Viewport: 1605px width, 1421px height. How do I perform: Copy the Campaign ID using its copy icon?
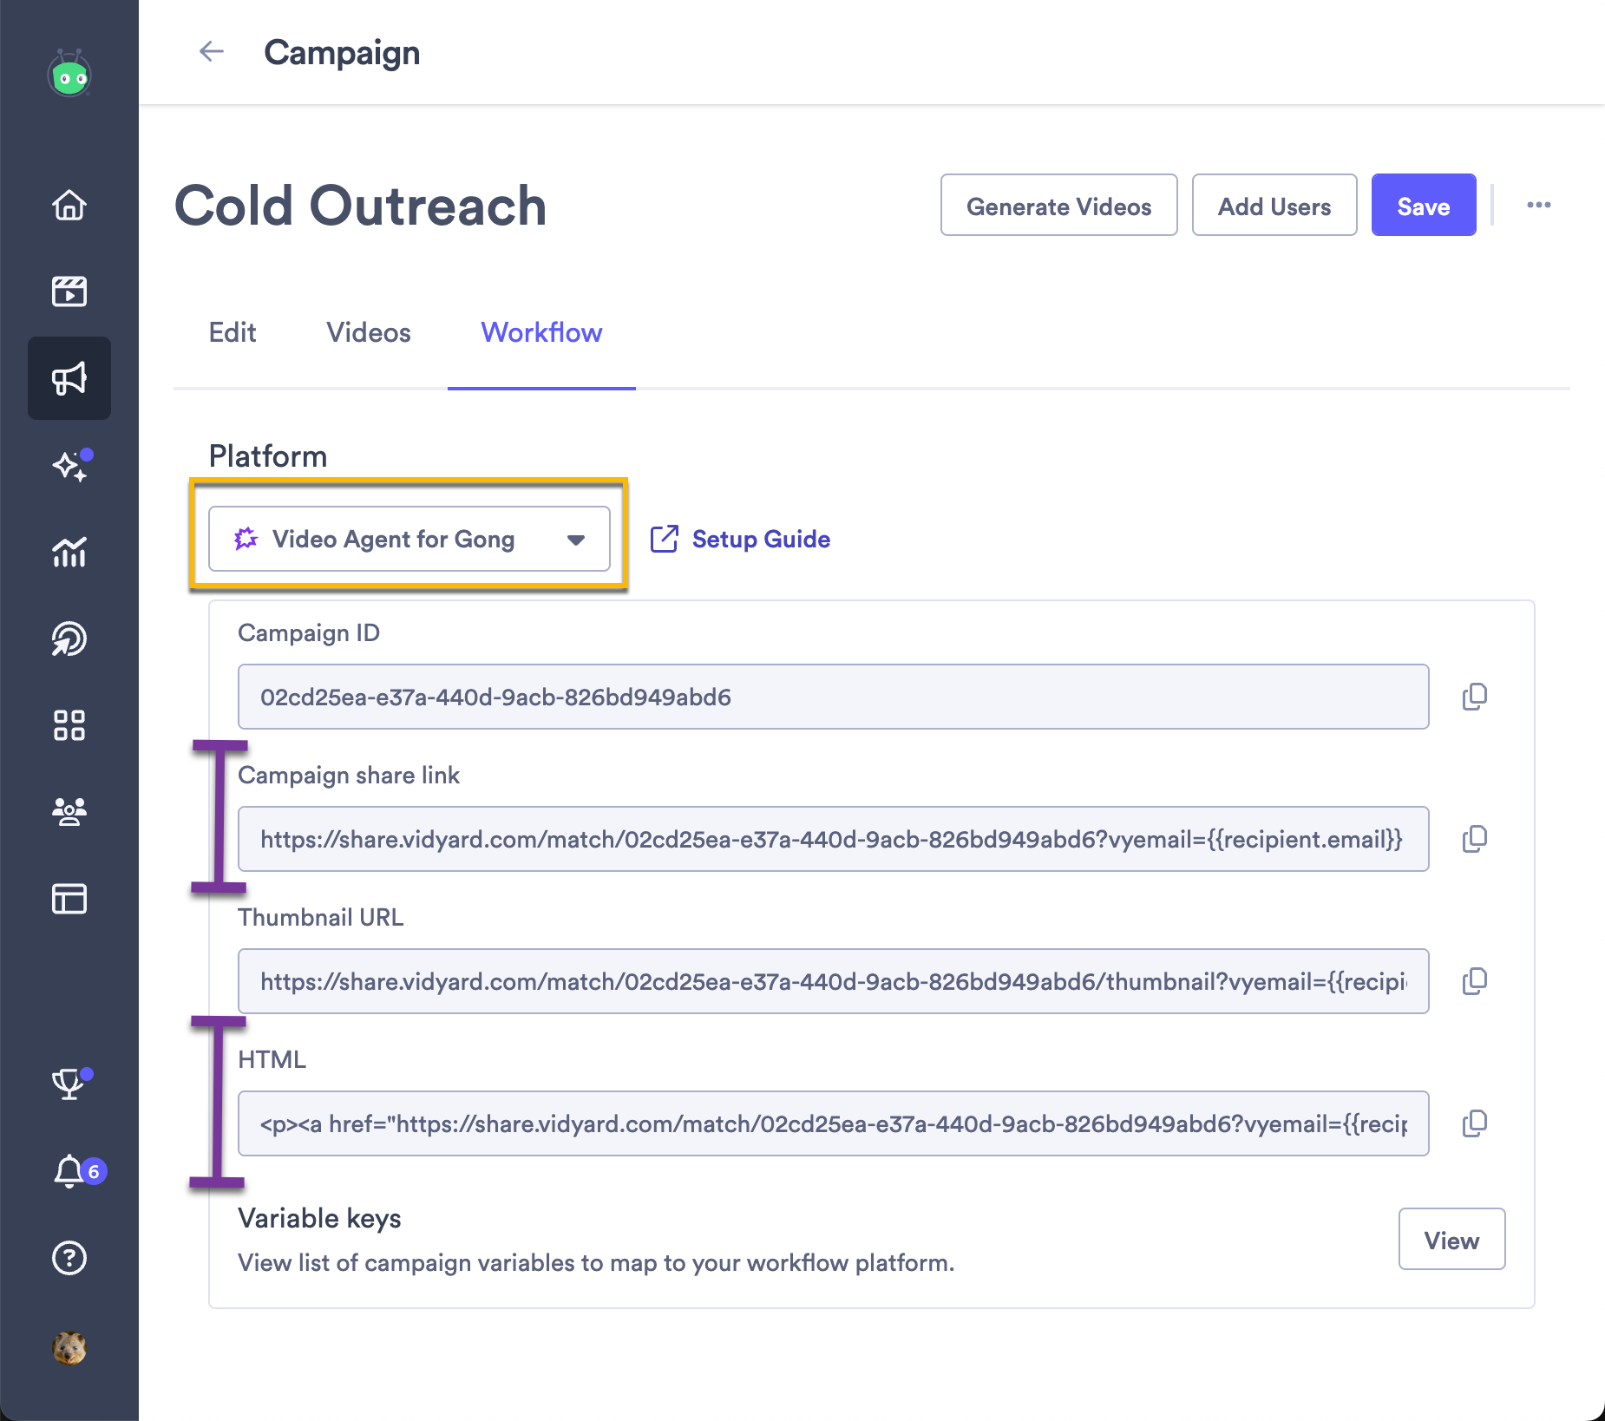pyautogui.click(x=1475, y=697)
